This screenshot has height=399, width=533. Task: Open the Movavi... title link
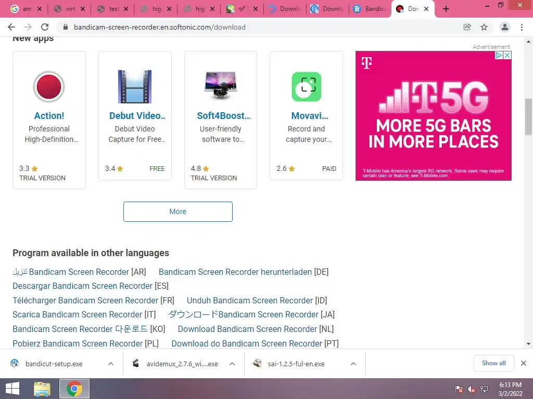coord(310,116)
